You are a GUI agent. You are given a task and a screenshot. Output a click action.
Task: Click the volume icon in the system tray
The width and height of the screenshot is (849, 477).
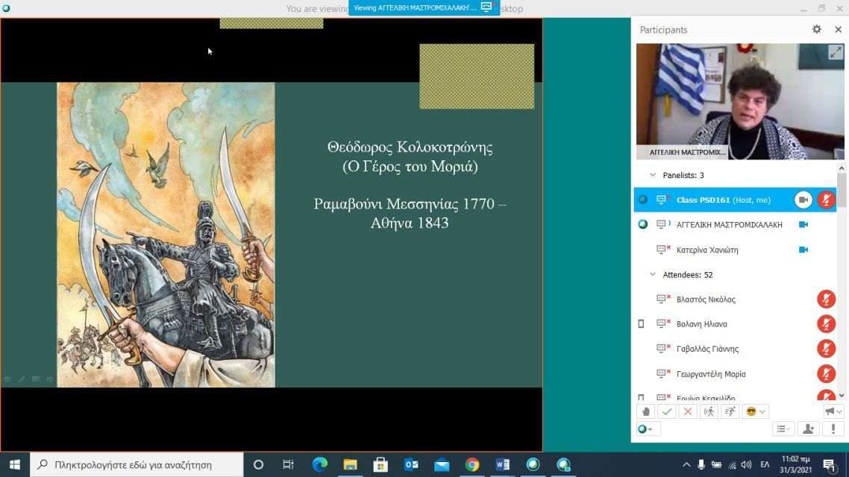747,464
